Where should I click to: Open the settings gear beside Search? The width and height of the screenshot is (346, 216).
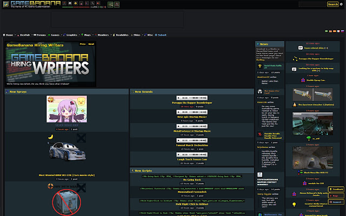[341, 4]
